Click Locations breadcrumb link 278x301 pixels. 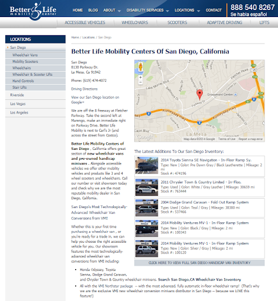tap(89, 38)
